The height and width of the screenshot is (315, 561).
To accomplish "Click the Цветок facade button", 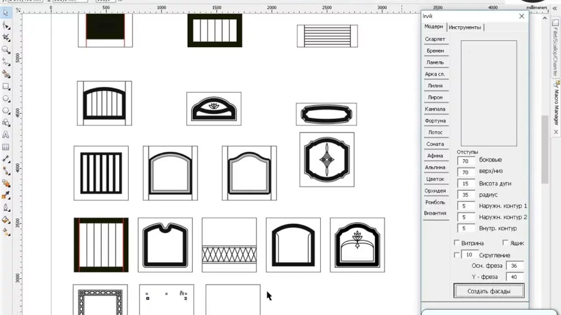I will tap(435, 179).
